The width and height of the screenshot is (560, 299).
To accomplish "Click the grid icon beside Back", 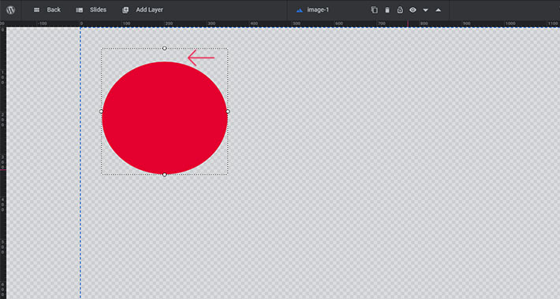I will point(36,10).
